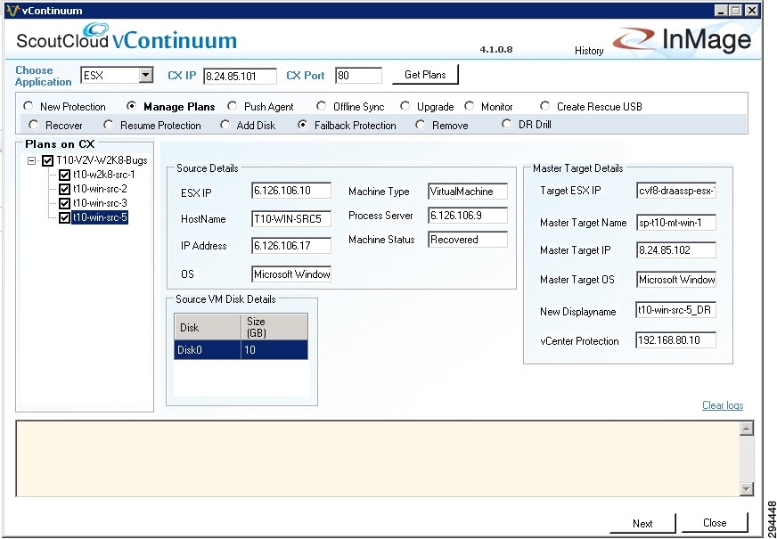
Task: Select Failback Protection radio button
Action: coord(302,125)
